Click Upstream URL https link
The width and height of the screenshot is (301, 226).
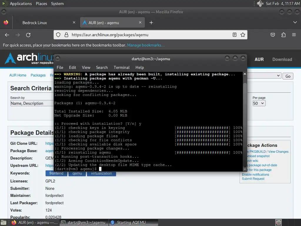point(49,165)
